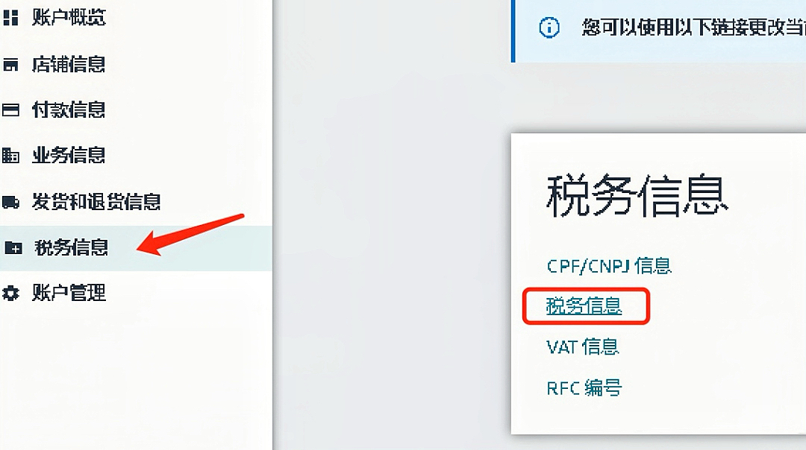This screenshot has height=450, width=806.
Task: Open the RFC 编号 link
Action: click(x=584, y=387)
